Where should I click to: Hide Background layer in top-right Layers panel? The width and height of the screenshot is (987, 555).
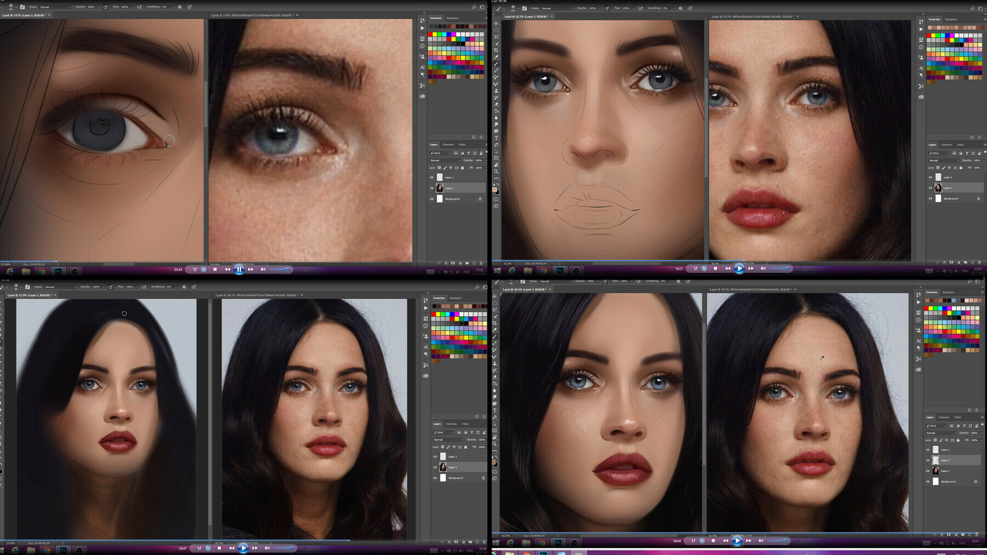[930, 198]
